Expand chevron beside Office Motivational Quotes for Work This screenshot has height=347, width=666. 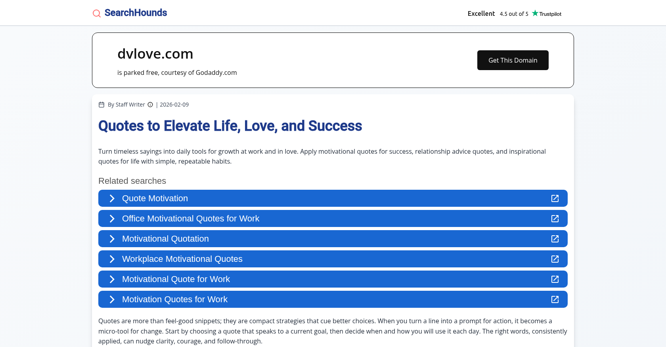pyautogui.click(x=112, y=219)
